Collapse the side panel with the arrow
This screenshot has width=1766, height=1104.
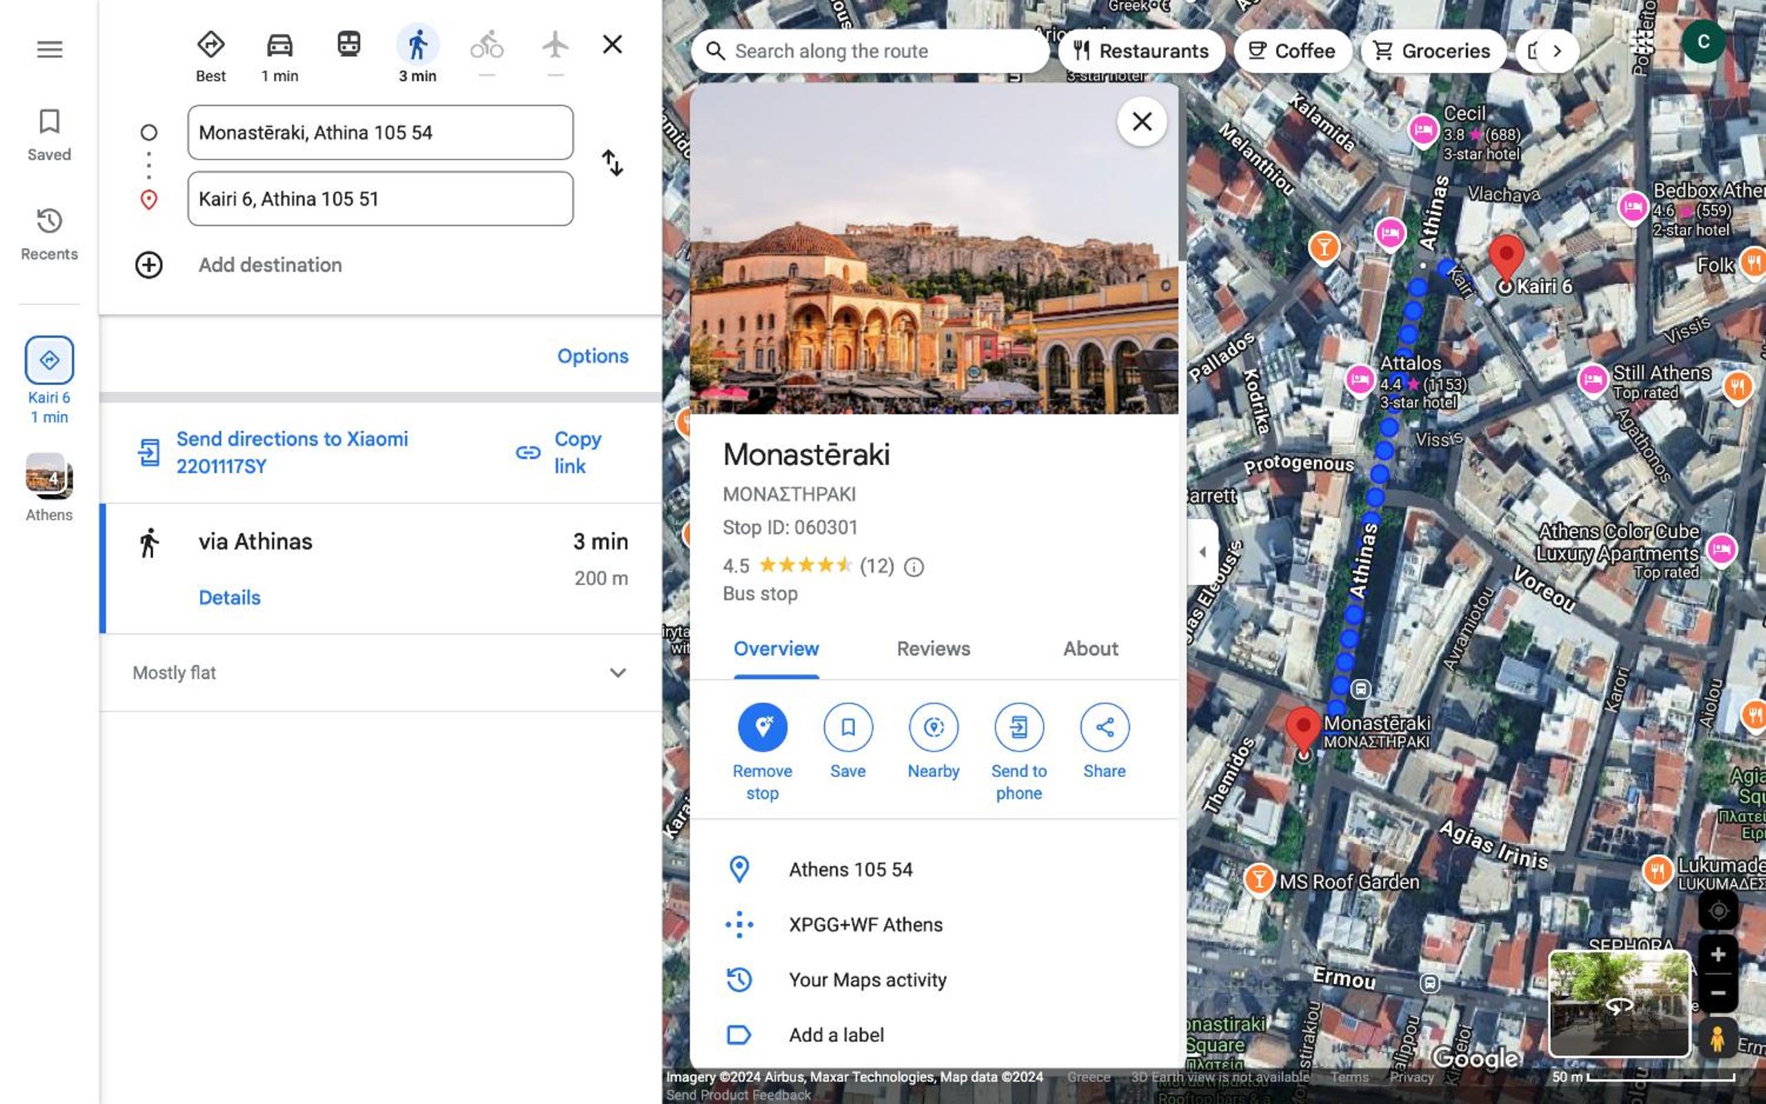click(1202, 552)
